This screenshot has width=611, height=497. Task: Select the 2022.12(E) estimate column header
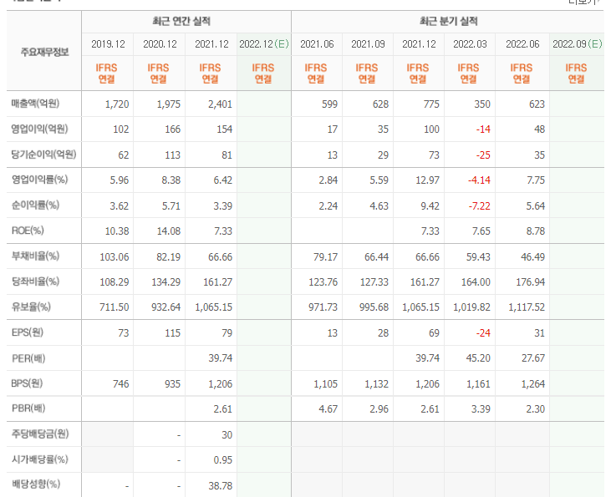point(264,44)
